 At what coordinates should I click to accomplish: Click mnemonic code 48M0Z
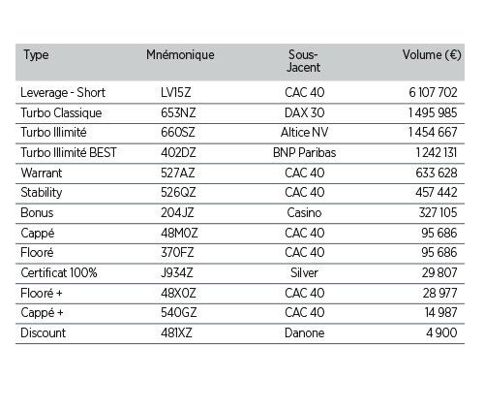click(x=179, y=233)
